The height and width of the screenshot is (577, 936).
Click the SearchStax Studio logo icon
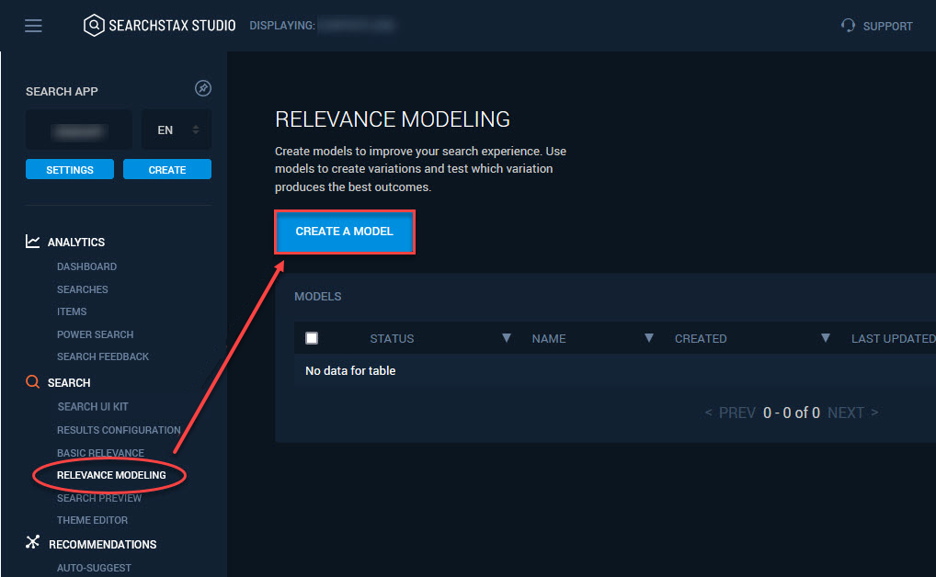[94, 26]
